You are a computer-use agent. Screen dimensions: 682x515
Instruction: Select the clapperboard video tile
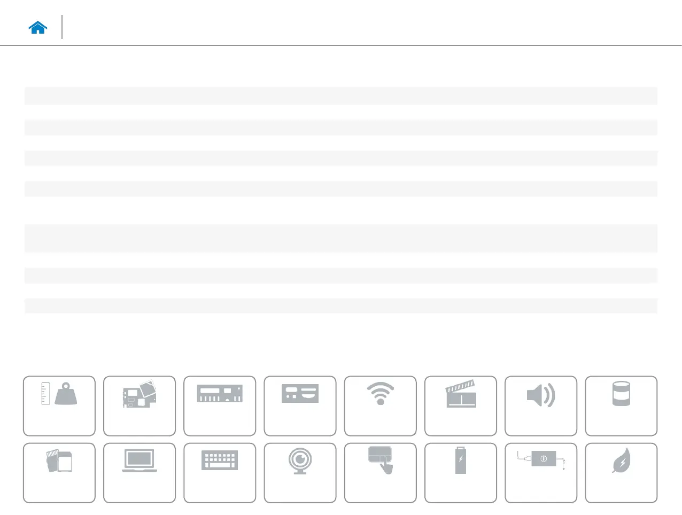point(460,406)
